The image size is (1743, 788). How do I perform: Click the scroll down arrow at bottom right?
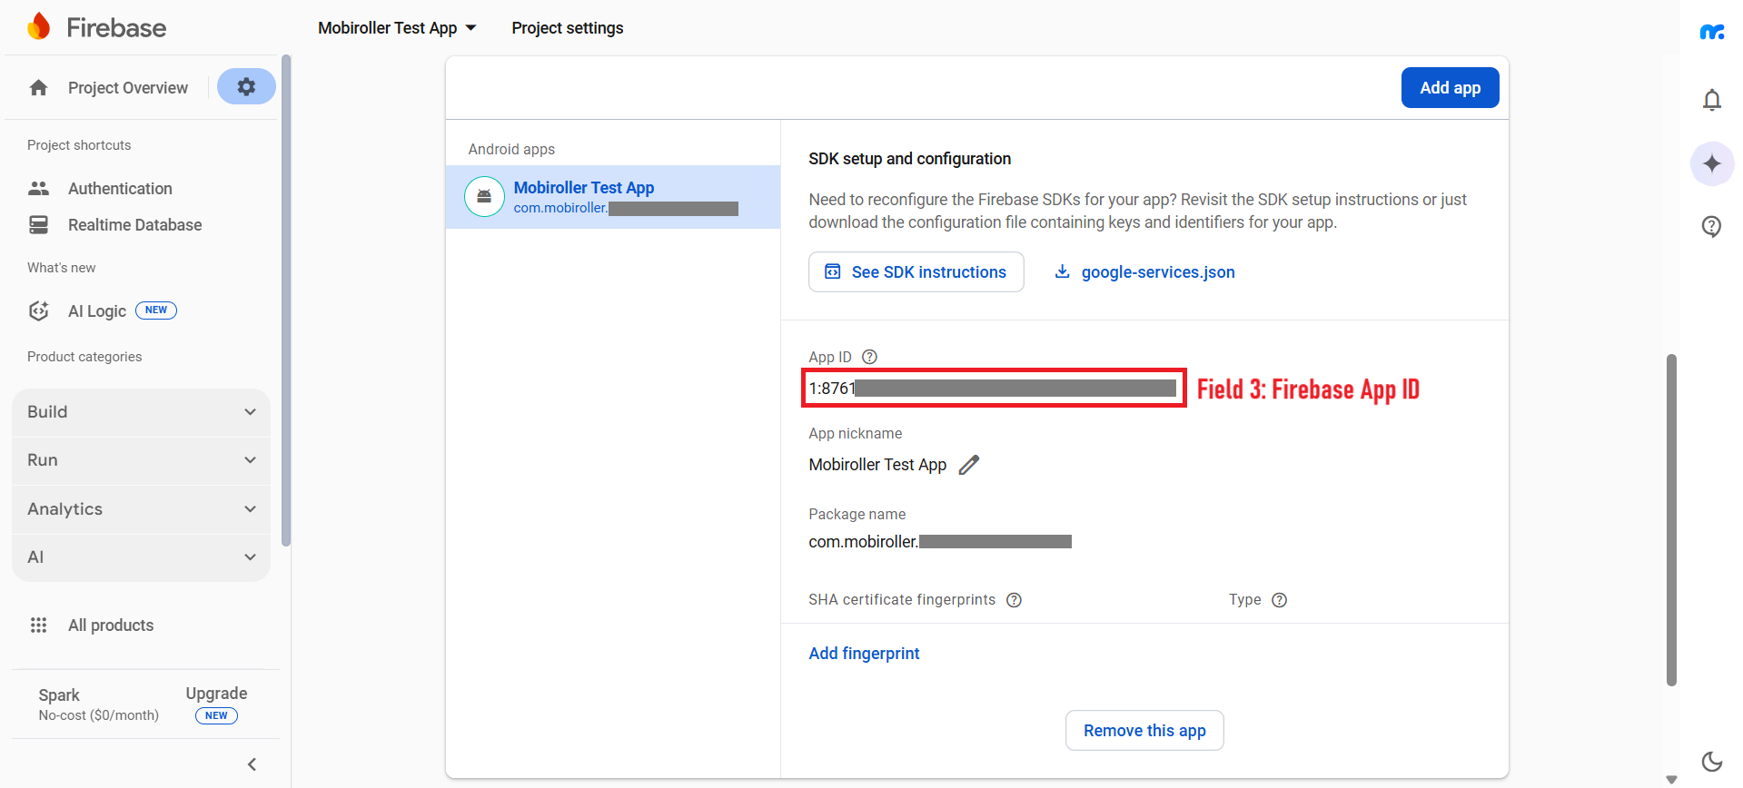tap(1671, 780)
